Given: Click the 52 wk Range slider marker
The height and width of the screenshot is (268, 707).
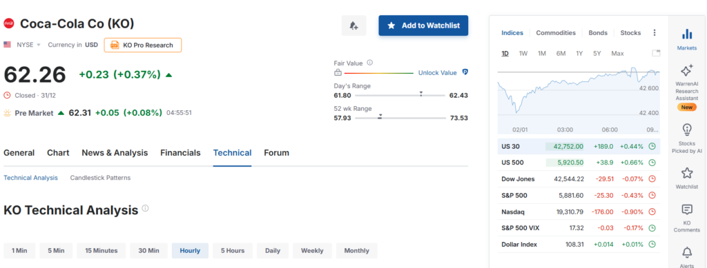Looking at the screenshot, I should [380, 116].
